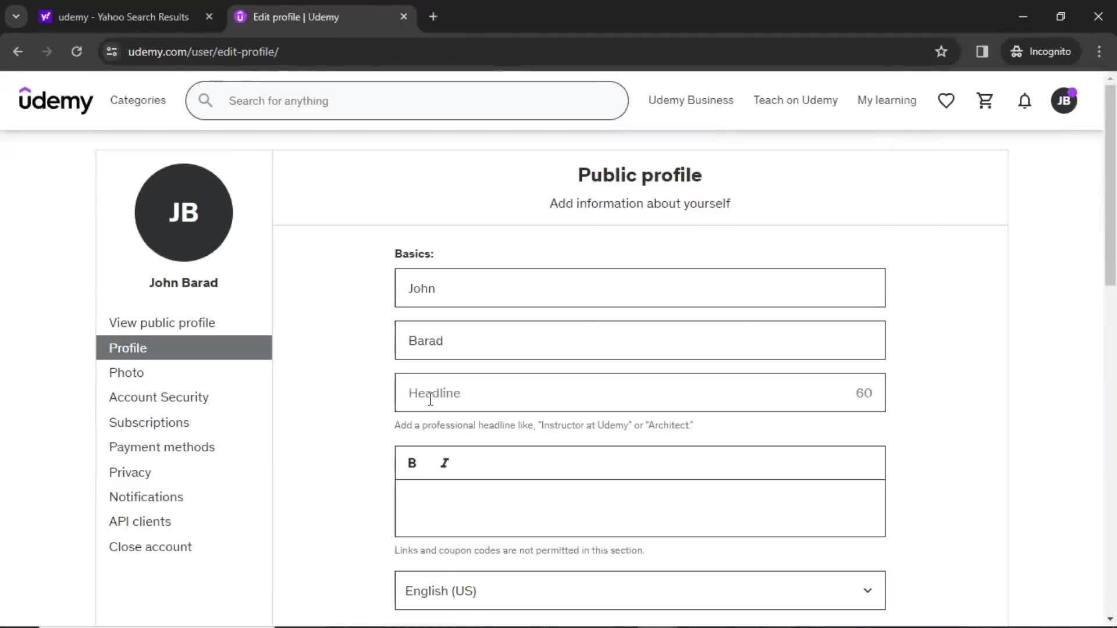Click the Udemy logo icon
This screenshot has height=628, width=1117.
point(56,101)
